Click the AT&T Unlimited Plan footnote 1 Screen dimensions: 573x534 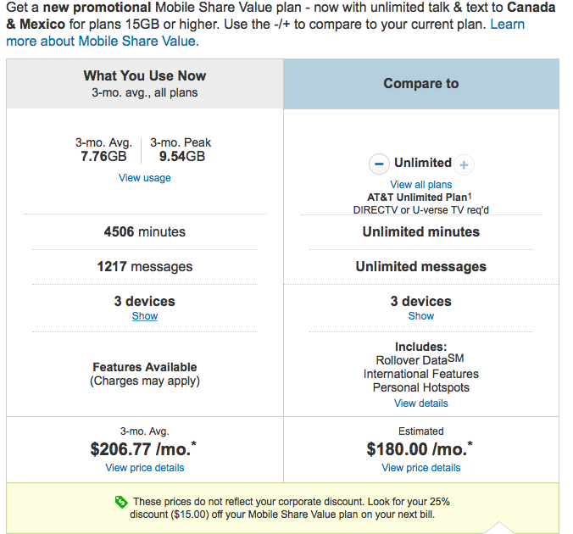pos(470,196)
